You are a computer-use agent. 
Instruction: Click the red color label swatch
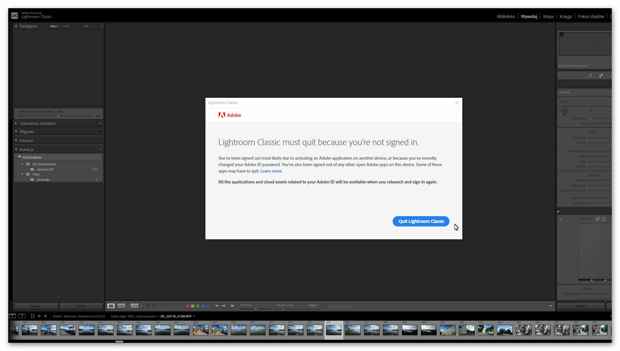[x=187, y=306]
